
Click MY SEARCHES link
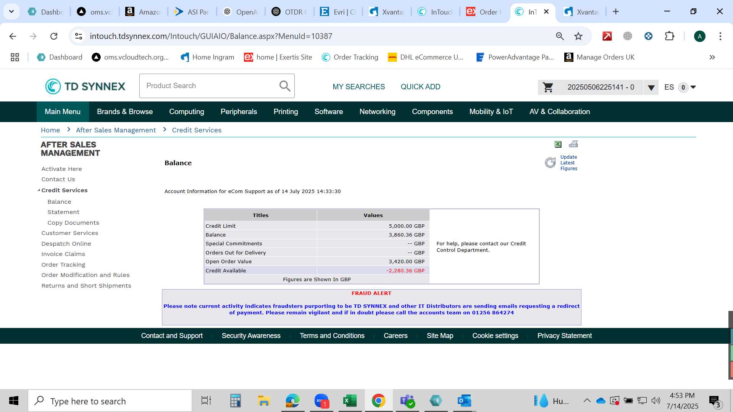point(359,87)
